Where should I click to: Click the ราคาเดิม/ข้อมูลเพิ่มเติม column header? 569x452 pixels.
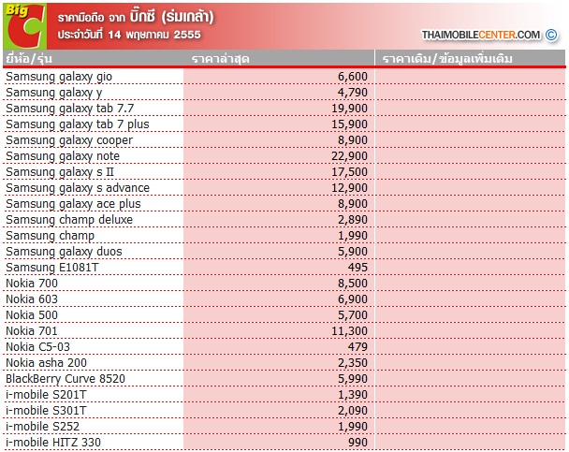[447, 58]
